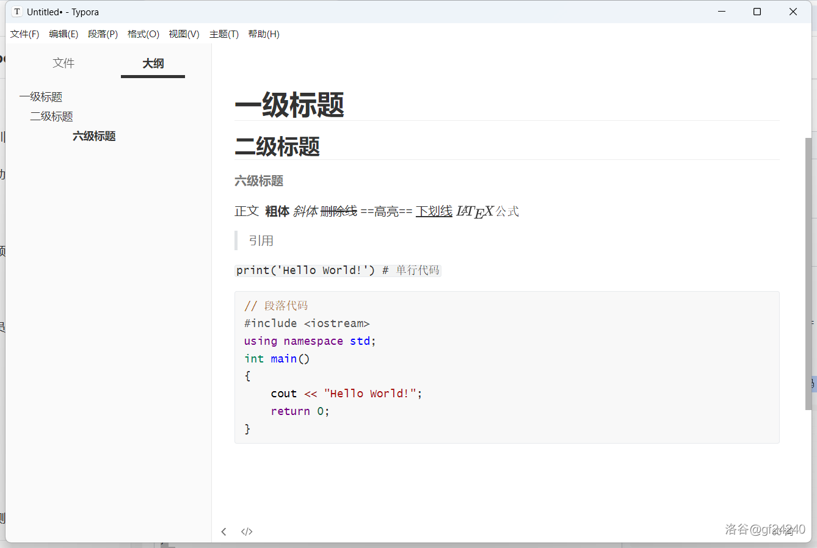Switch to the 文件 sidebar tab
The width and height of the screenshot is (817, 548).
click(x=64, y=63)
